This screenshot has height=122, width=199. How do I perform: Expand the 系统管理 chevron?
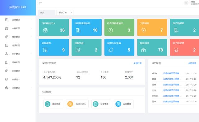pyautogui.click(x=32, y=88)
